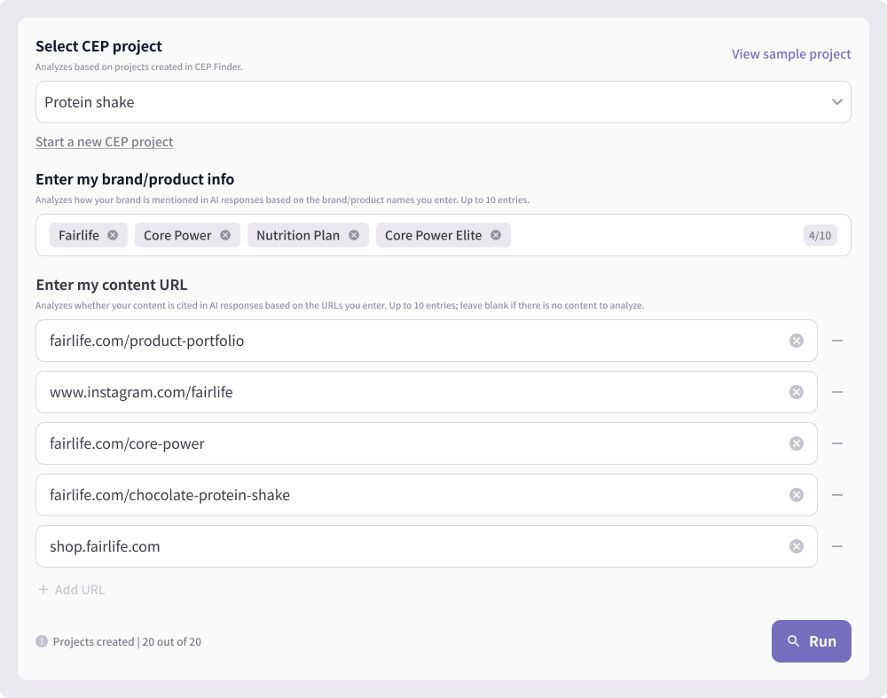Run the analysis
Screen dimensions: 887x698
(x=812, y=641)
